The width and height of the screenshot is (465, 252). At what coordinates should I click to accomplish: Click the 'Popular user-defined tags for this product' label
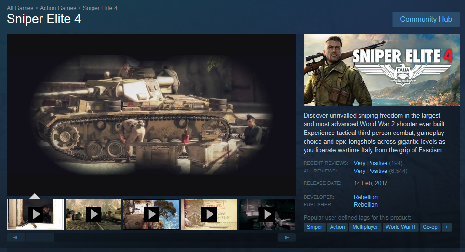tap(357, 218)
